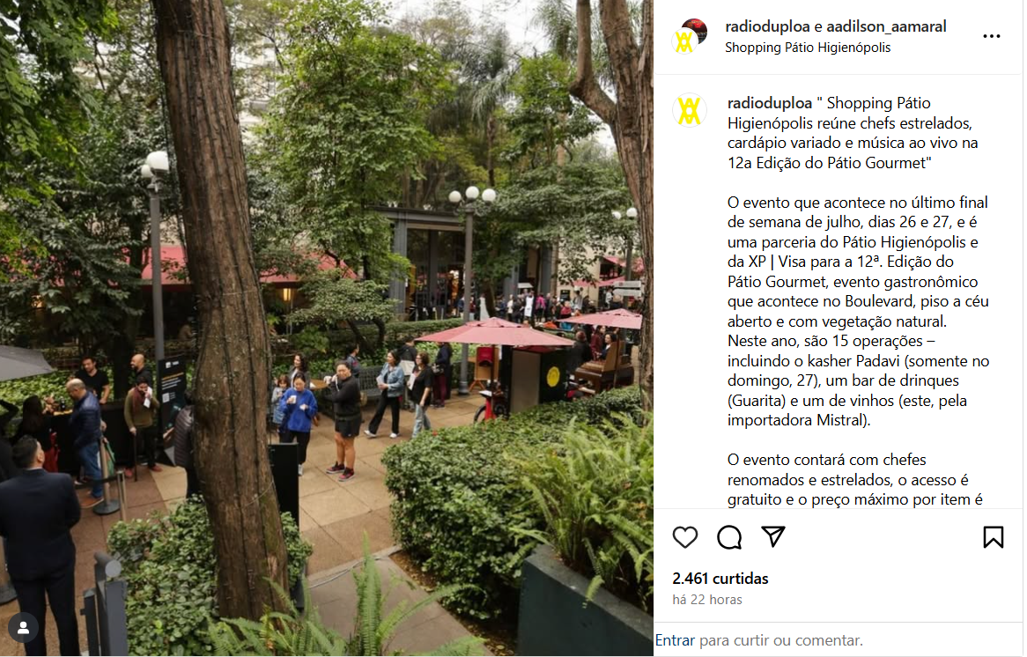Image resolution: width=1027 pixels, height=657 pixels.
Task: Save post with the bookmark icon
Action: point(993,537)
